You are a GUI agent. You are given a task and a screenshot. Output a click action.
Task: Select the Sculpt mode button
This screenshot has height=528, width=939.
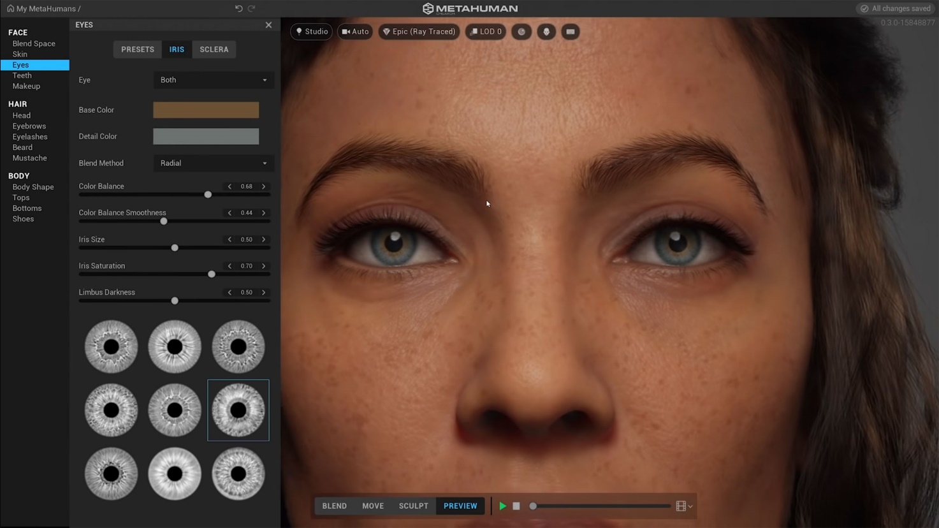click(x=413, y=506)
